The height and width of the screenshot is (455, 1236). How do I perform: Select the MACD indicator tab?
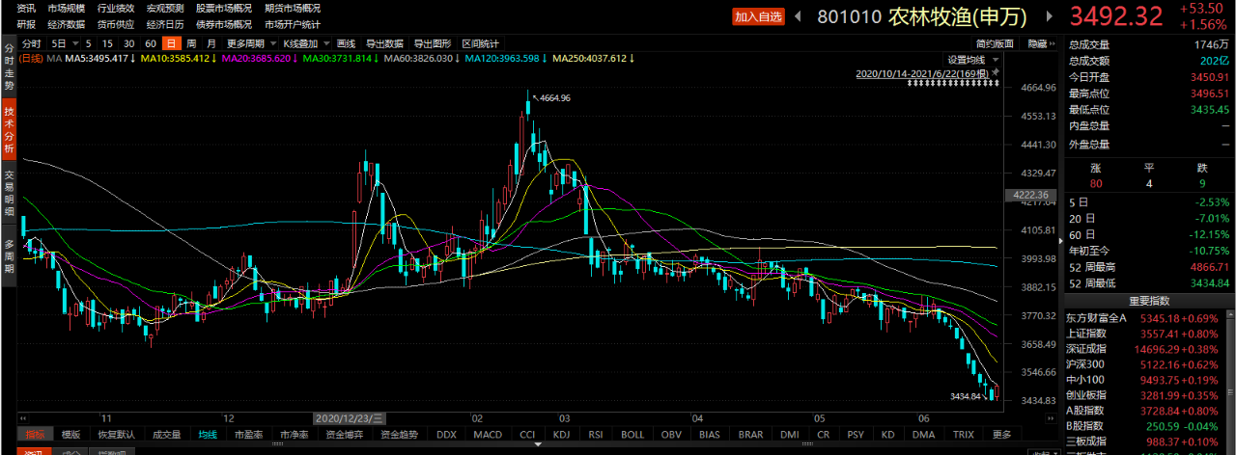pos(487,434)
